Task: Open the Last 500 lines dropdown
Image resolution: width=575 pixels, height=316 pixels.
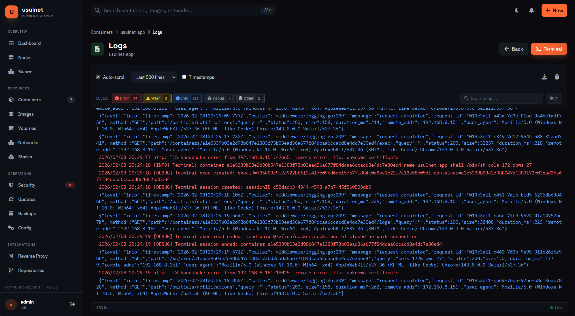Action: click(x=153, y=77)
